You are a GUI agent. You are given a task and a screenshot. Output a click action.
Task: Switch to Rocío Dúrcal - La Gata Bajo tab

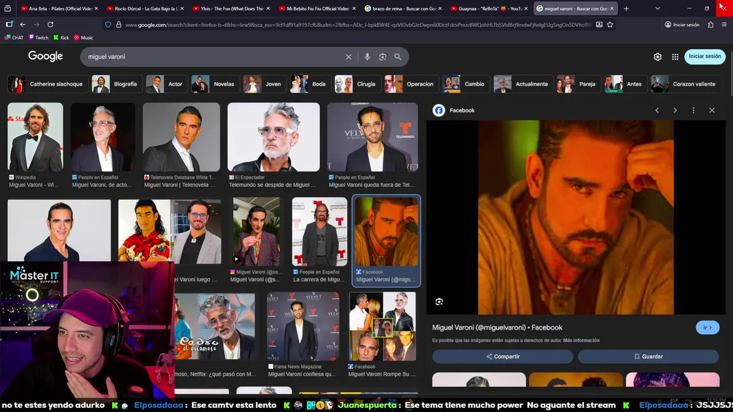[x=145, y=9]
